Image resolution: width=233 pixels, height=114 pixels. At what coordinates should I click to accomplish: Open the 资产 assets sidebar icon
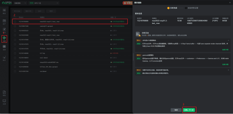point(4,22)
